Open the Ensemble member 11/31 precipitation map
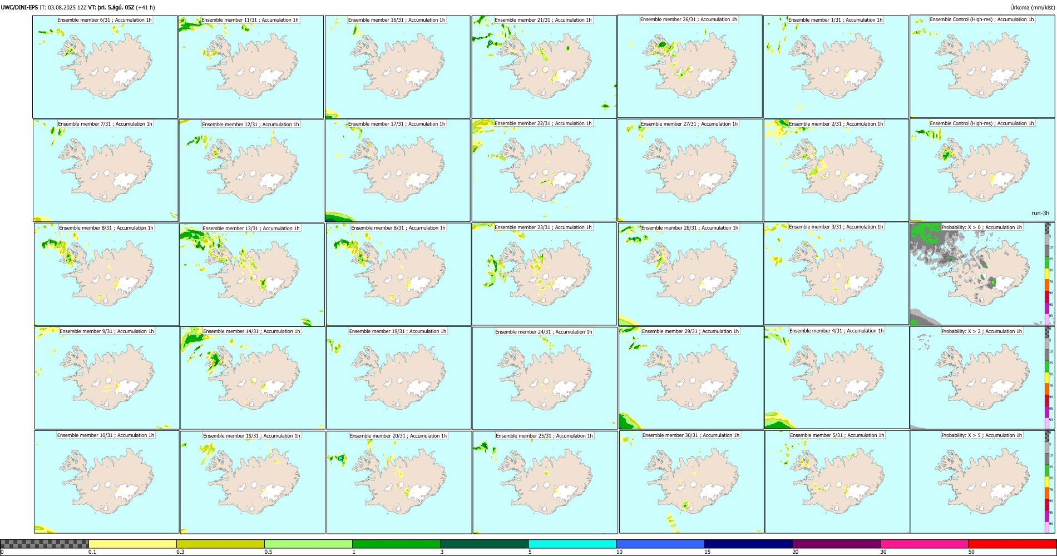The image size is (1057, 556). pos(251,67)
